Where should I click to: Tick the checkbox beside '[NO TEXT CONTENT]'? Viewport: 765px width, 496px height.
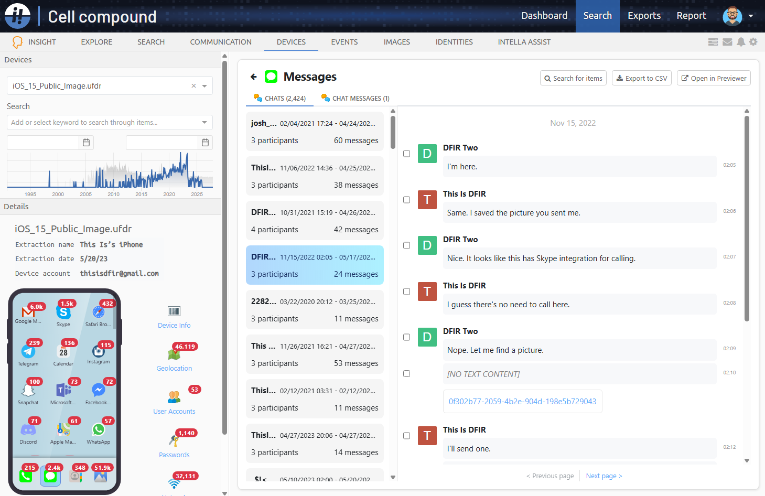click(x=406, y=373)
